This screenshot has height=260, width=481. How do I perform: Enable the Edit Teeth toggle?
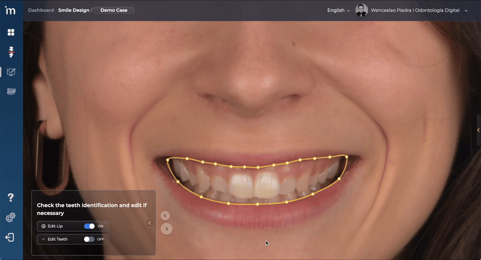point(90,239)
